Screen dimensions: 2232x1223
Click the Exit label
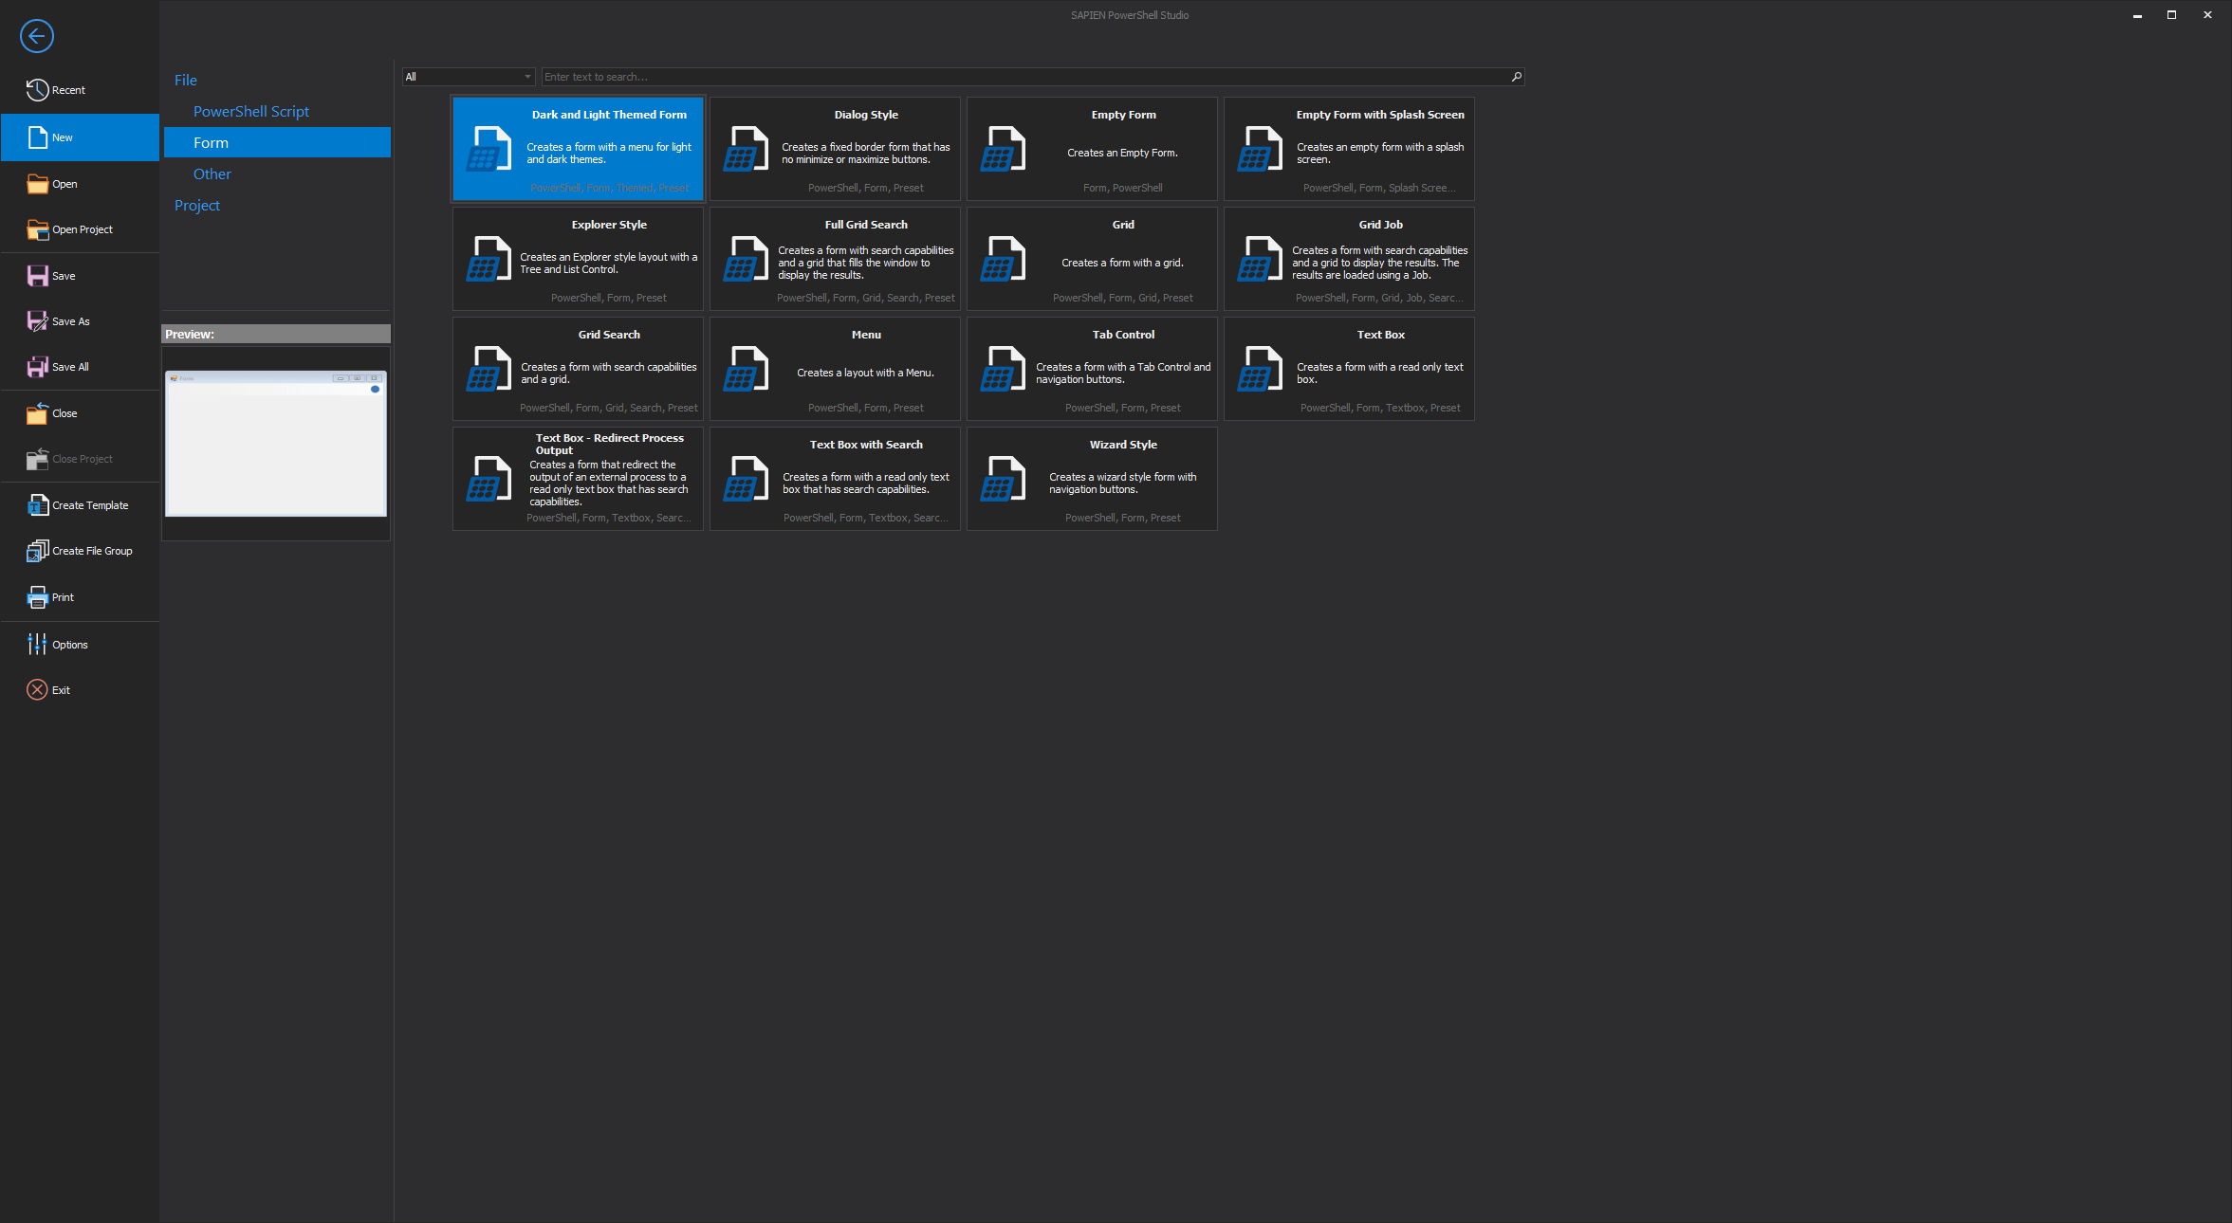61,690
